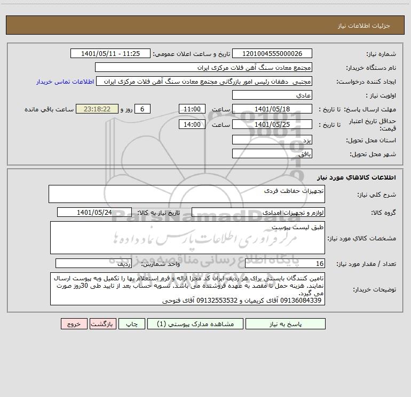This screenshot has width=411, height=397.
Task: Click delivery city field 'بافق'
Action: click(x=272, y=154)
